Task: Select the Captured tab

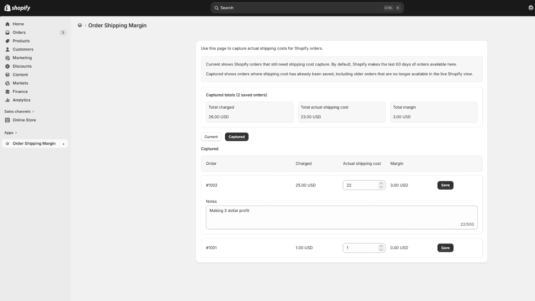Action: click(237, 137)
